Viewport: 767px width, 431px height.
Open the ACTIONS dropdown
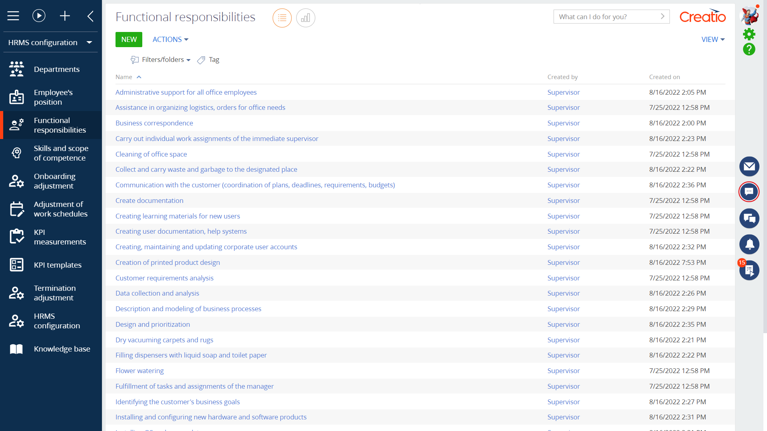coord(170,39)
